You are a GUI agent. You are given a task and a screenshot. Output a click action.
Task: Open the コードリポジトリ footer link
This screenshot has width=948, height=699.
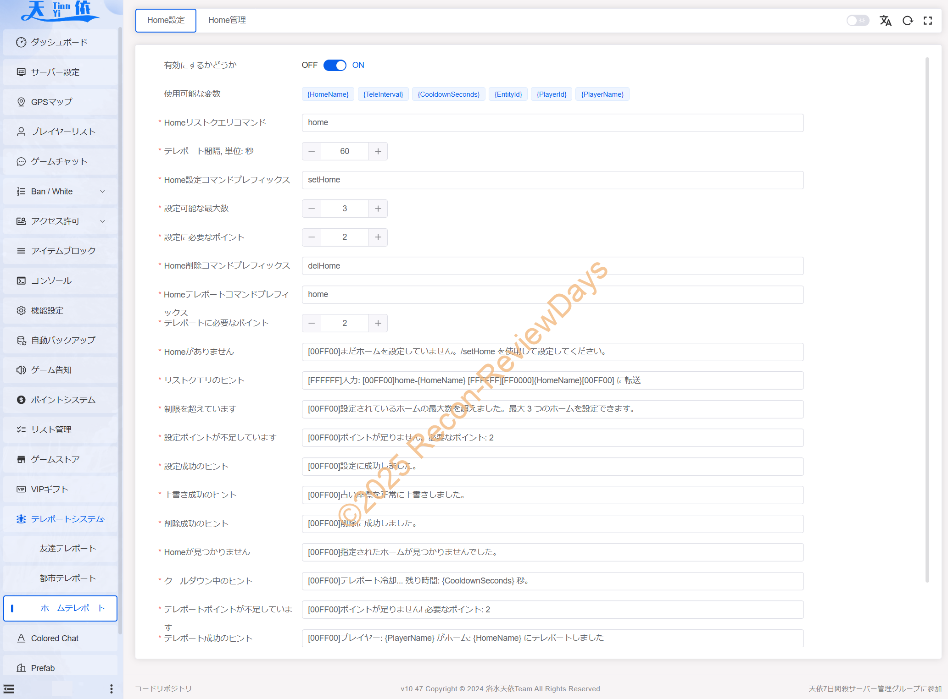click(x=163, y=688)
